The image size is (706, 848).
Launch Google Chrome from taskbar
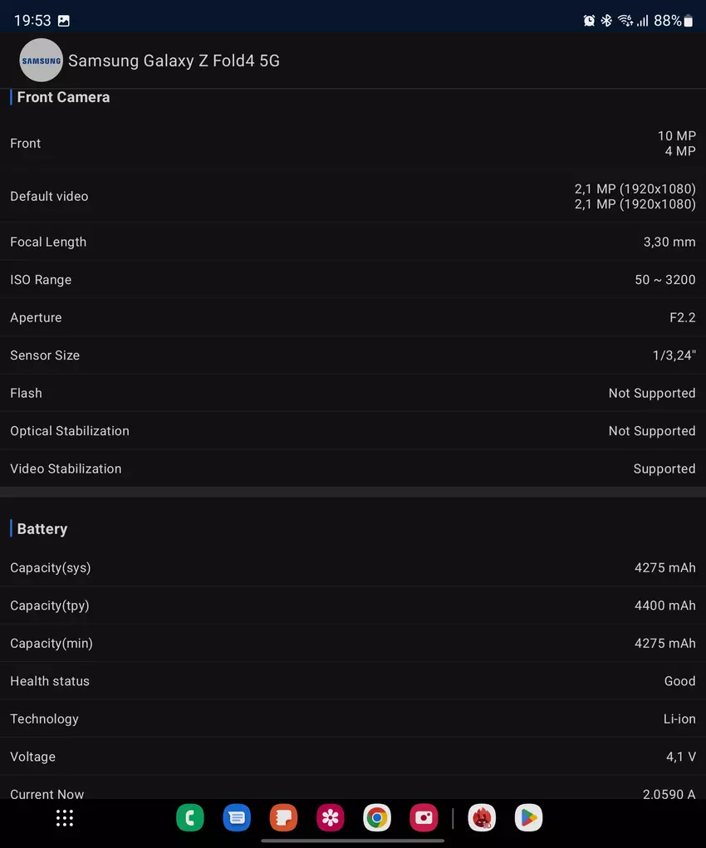pyautogui.click(x=377, y=818)
